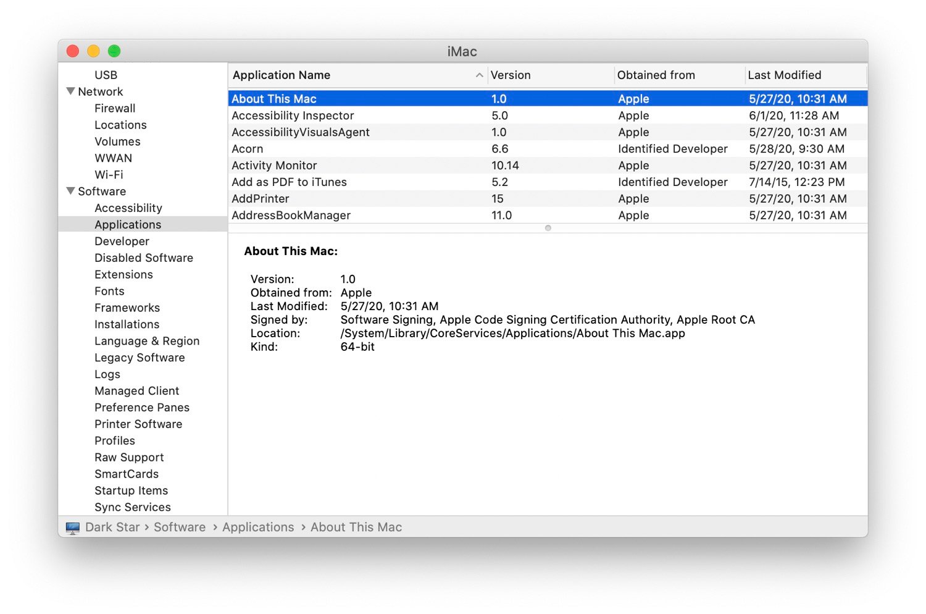Select Startup Items in the sidebar
Screen dimensions: 926x614
(131, 490)
